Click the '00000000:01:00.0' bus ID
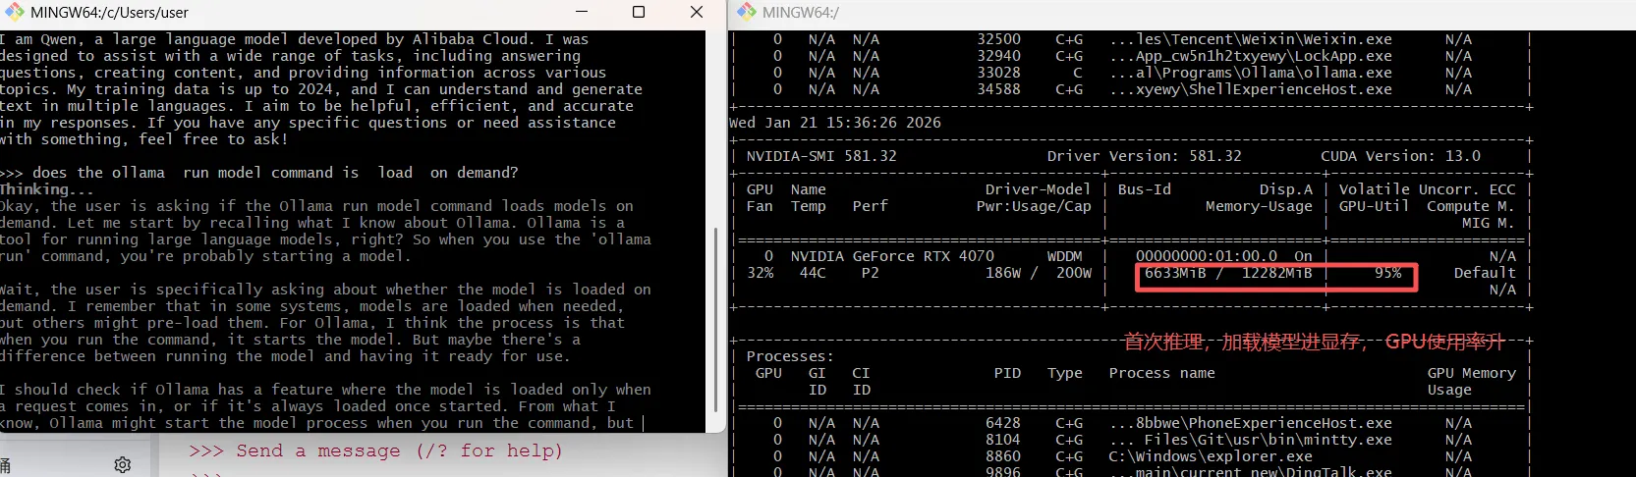This screenshot has width=1636, height=477. pyautogui.click(x=1207, y=256)
